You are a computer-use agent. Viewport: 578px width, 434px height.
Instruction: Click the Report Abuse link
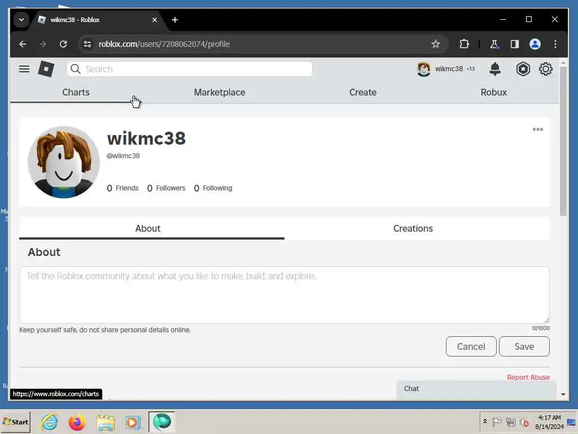pyautogui.click(x=528, y=377)
